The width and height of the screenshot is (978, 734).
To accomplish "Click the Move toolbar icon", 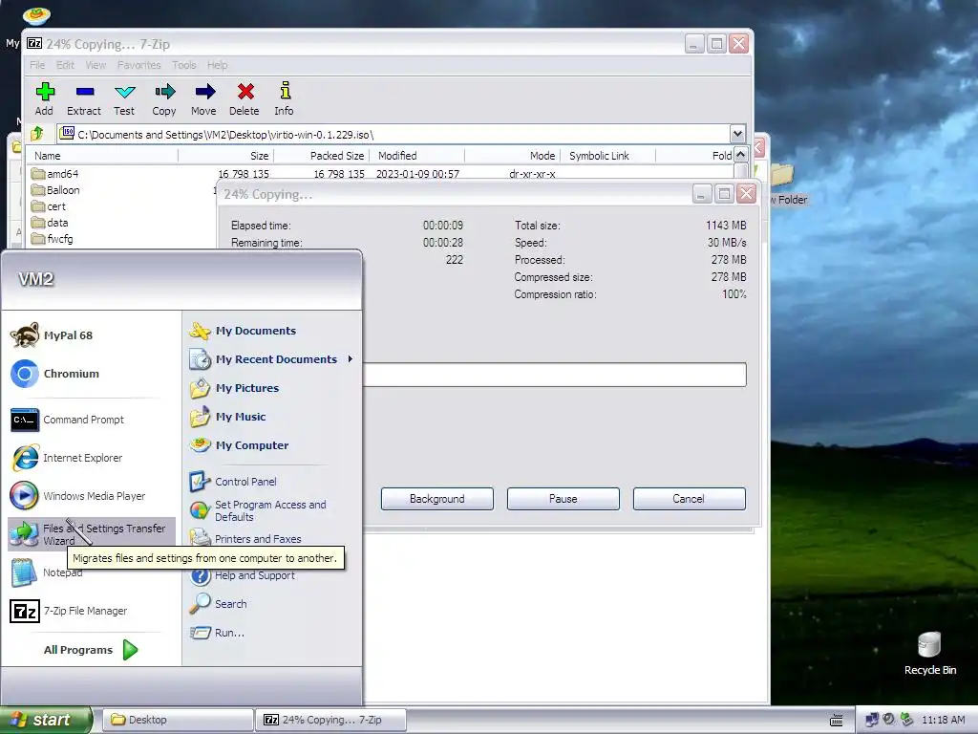I will pyautogui.click(x=204, y=99).
